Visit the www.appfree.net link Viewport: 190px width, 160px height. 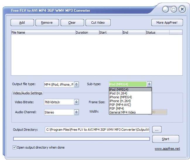click(167, 149)
